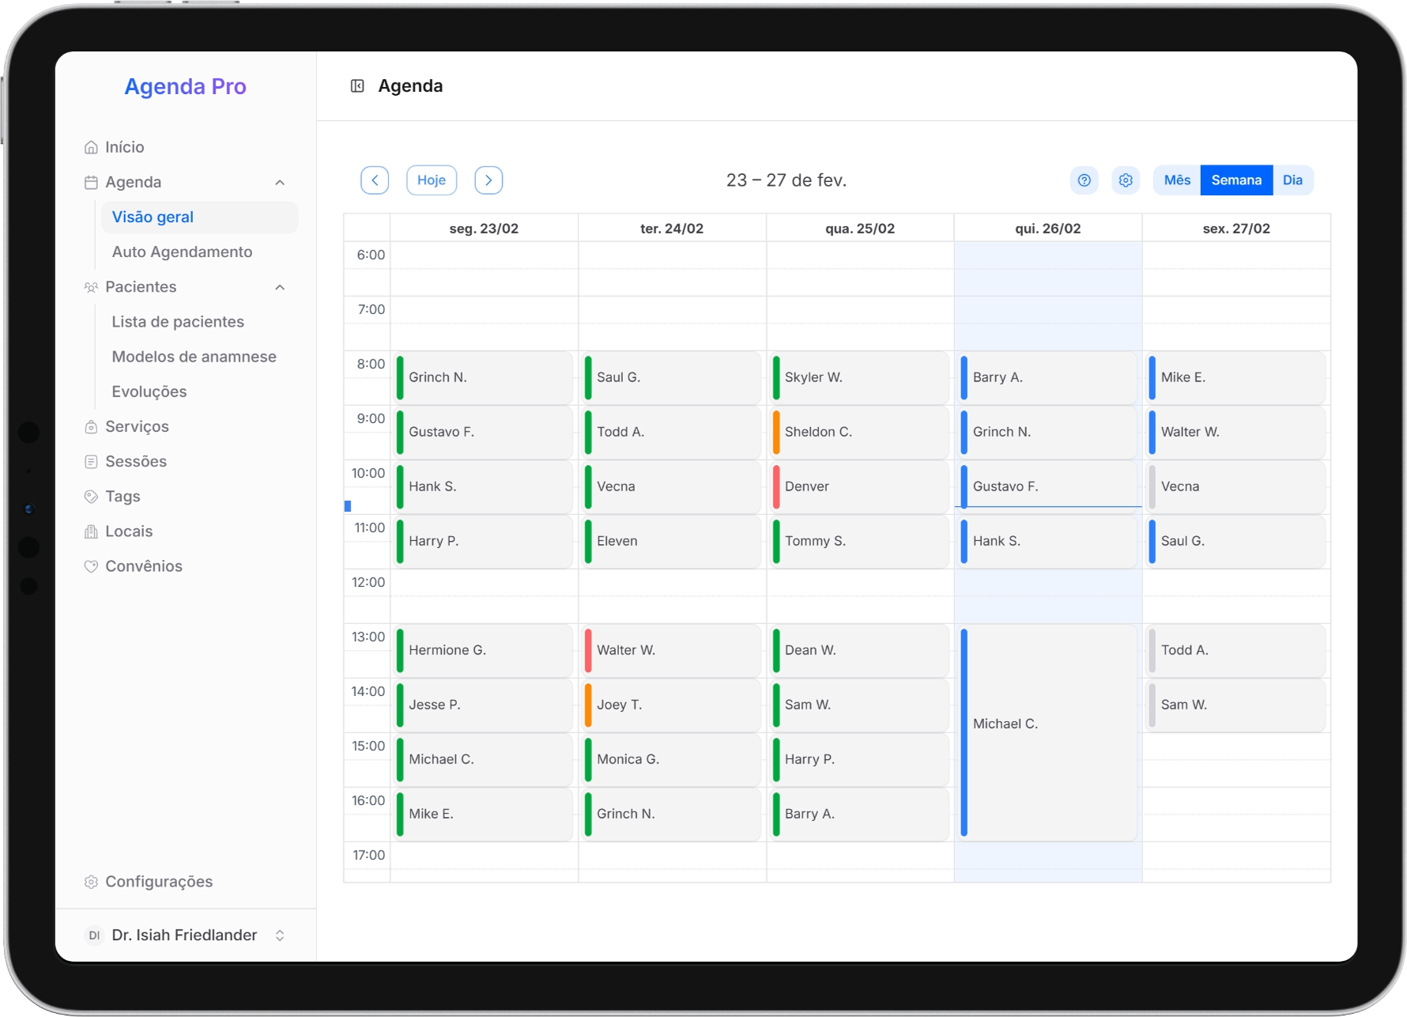Viewport: 1407px width, 1017px height.
Task: Open Lista de pacientes page
Action: pos(178,322)
